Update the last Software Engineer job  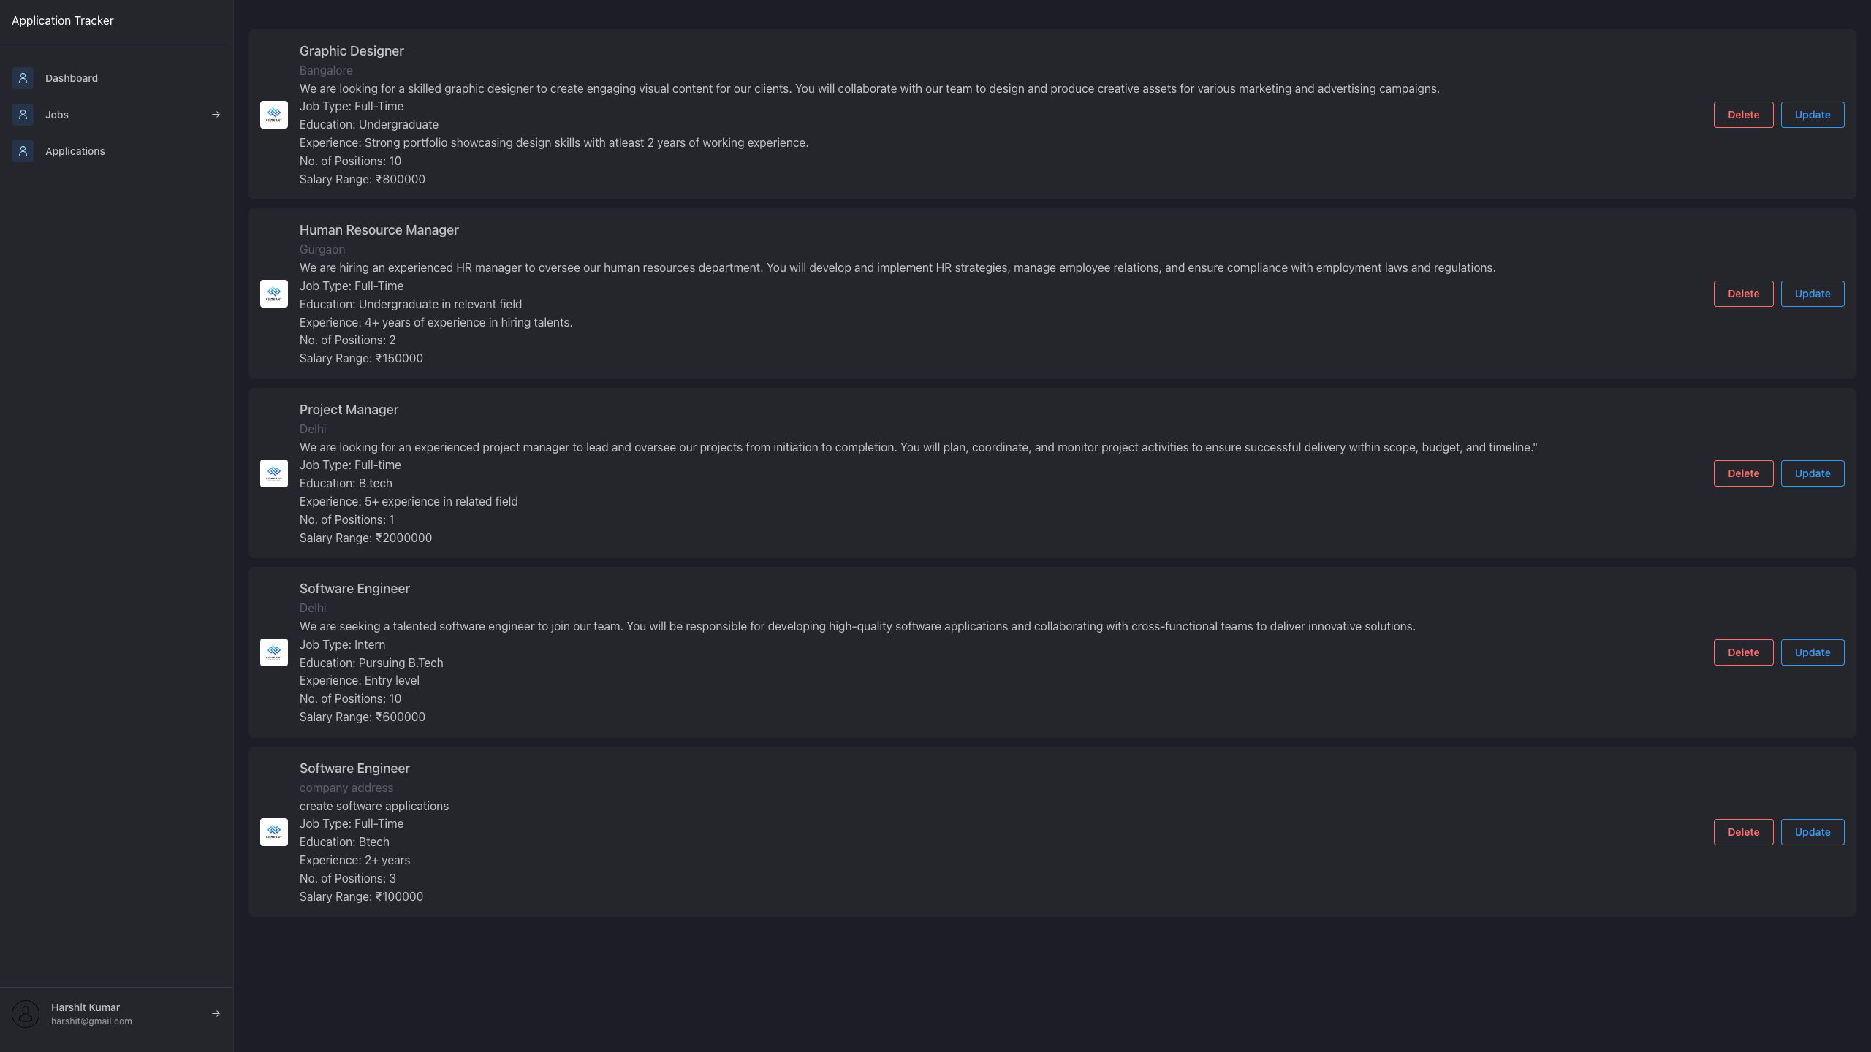tap(1813, 831)
